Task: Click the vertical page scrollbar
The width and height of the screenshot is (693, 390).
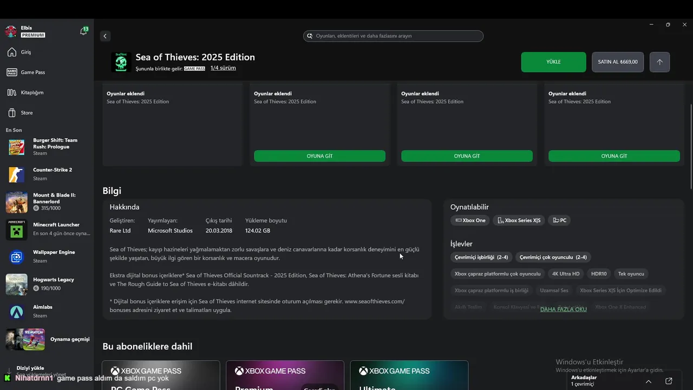Action: [690, 146]
